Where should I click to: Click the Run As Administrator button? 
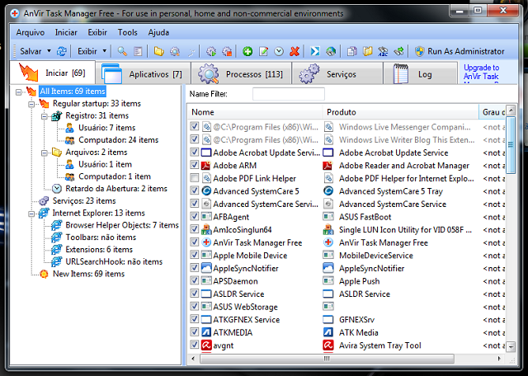tap(460, 51)
